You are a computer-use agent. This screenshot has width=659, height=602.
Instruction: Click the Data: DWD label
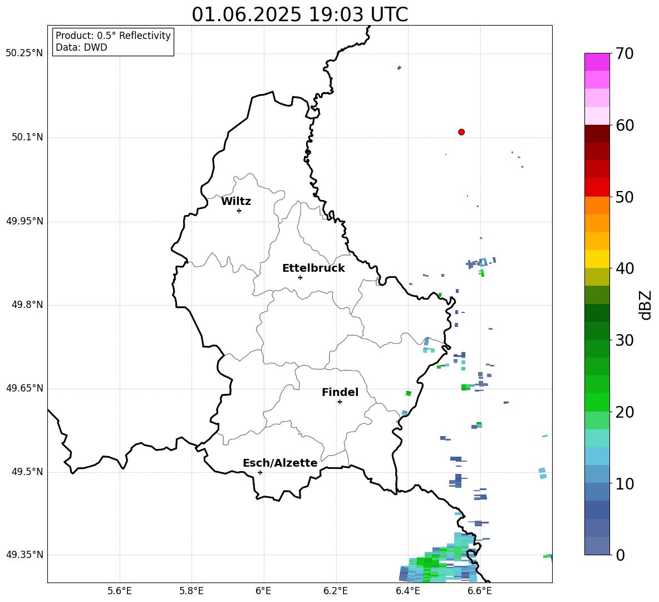point(81,47)
